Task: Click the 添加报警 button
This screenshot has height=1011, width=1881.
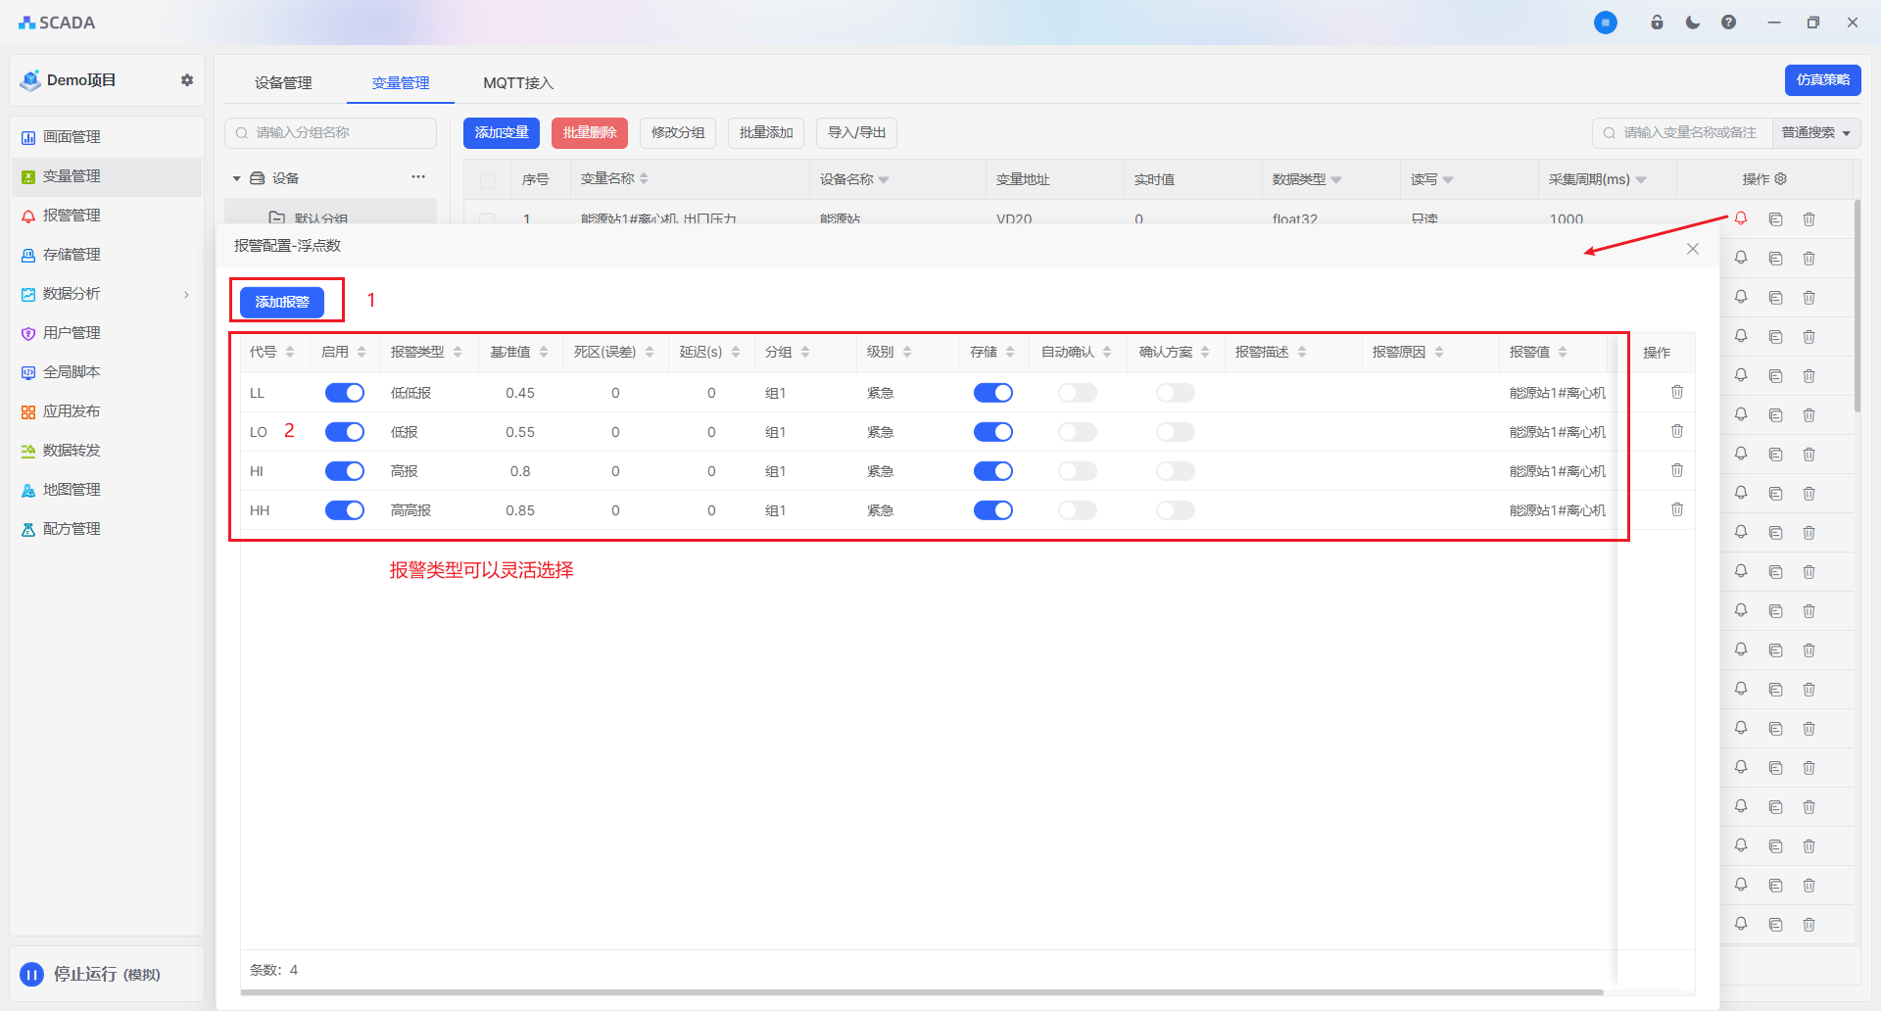Action: point(282,302)
